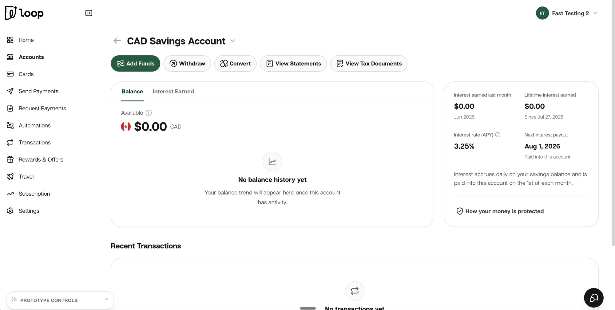
Task: Click the Rewards & Offers gift icon
Action: point(10,159)
